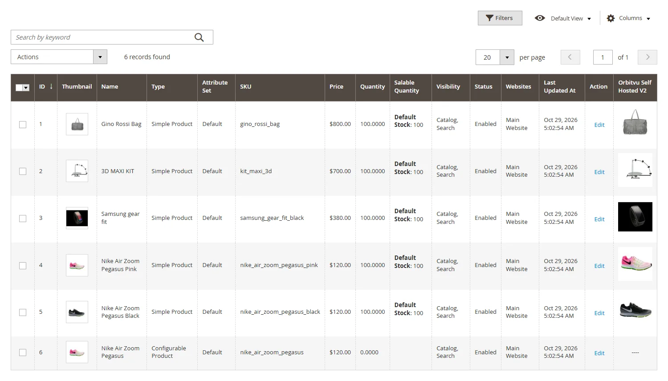Sort by the ID column header

pos(46,87)
